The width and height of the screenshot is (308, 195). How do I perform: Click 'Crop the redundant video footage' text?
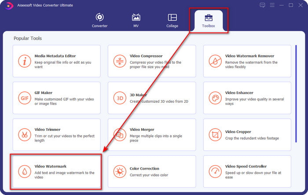[252, 138]
